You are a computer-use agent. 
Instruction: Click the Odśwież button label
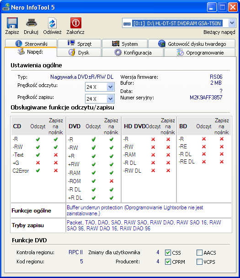click(52, 32)
